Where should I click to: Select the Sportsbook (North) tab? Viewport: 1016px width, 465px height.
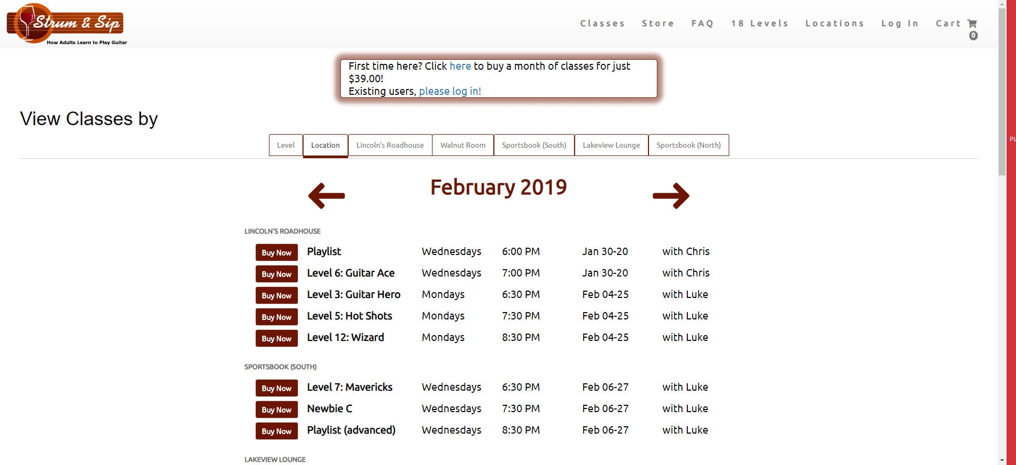688,145
